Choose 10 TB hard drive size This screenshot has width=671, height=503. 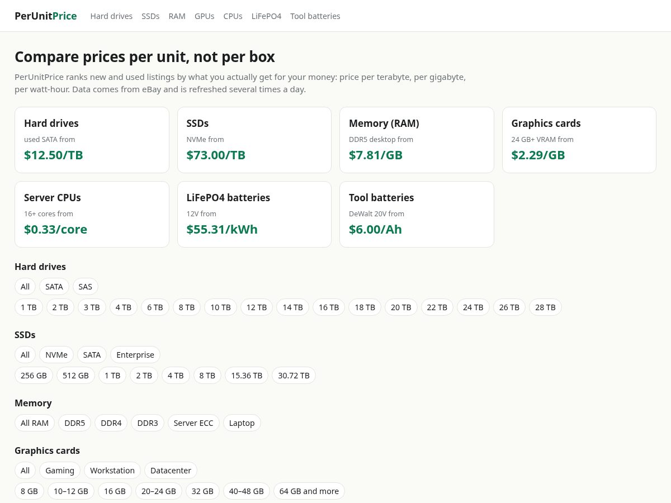220,307
